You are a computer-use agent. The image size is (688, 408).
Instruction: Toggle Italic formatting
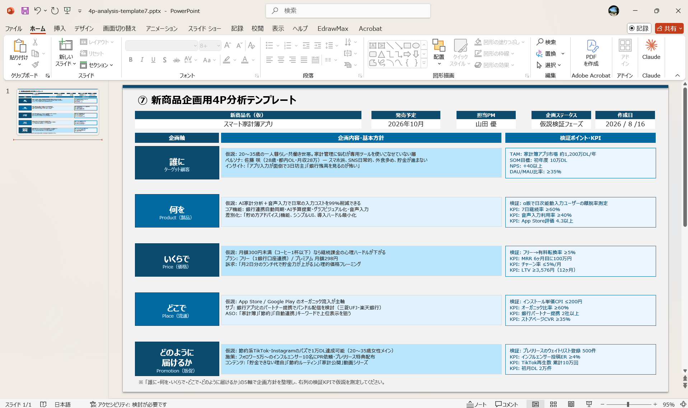pyautogui.click(x=142, y=60)
